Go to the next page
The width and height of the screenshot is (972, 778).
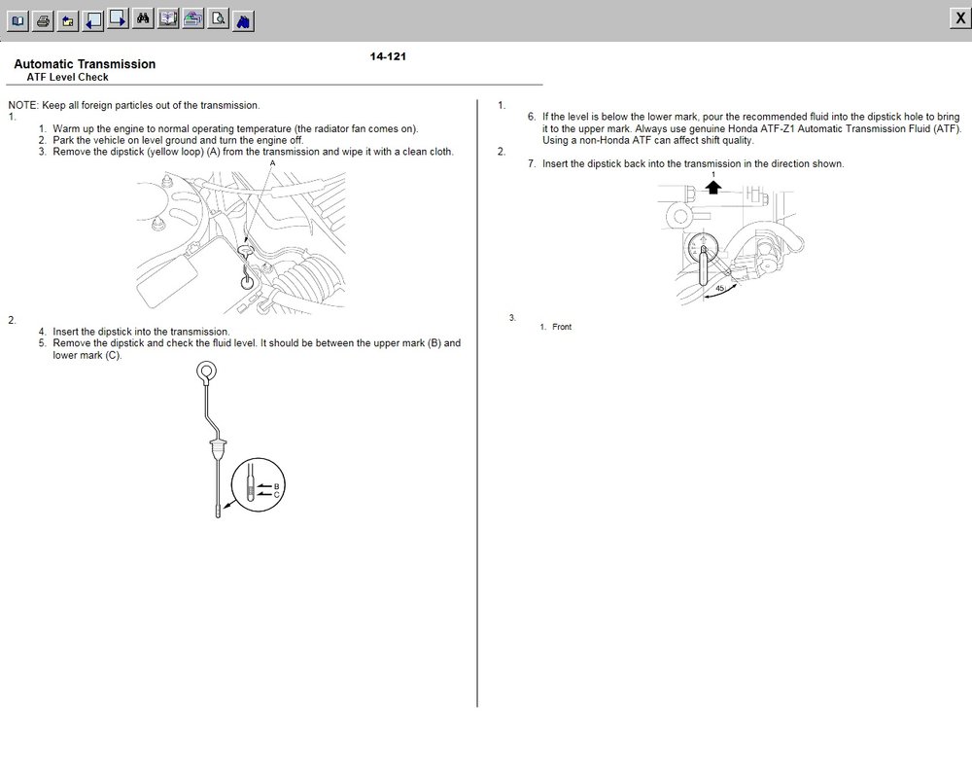(x=118, y=18)
